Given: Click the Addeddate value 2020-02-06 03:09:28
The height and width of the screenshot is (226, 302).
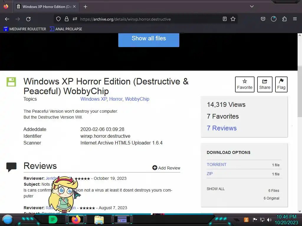Looking at the screenshot, I should (102, 129).
